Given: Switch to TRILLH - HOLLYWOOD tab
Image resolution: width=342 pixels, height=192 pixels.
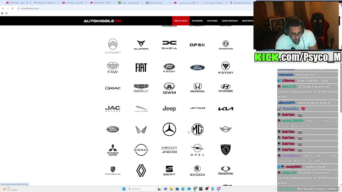Looking at the screenshot, I should (x=74, y=3).
